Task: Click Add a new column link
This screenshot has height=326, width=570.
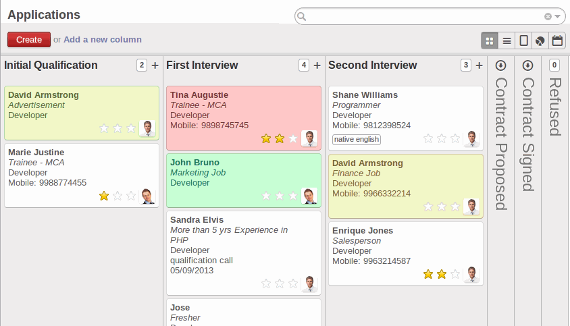Action: point(103,40)
